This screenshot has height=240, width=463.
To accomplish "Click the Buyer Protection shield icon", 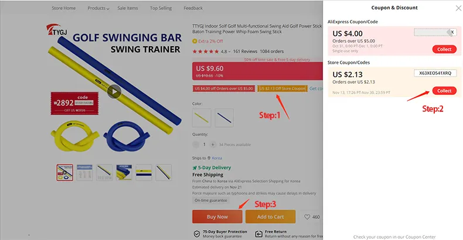I will pyautogui.click(x=197, y=234).
